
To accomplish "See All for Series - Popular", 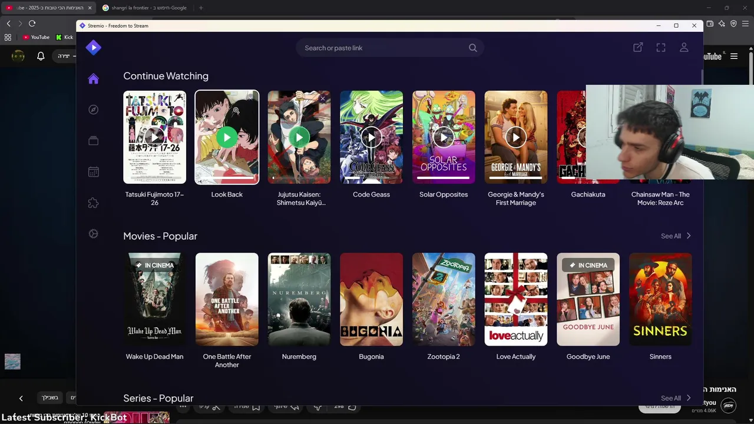I will 676,398.
